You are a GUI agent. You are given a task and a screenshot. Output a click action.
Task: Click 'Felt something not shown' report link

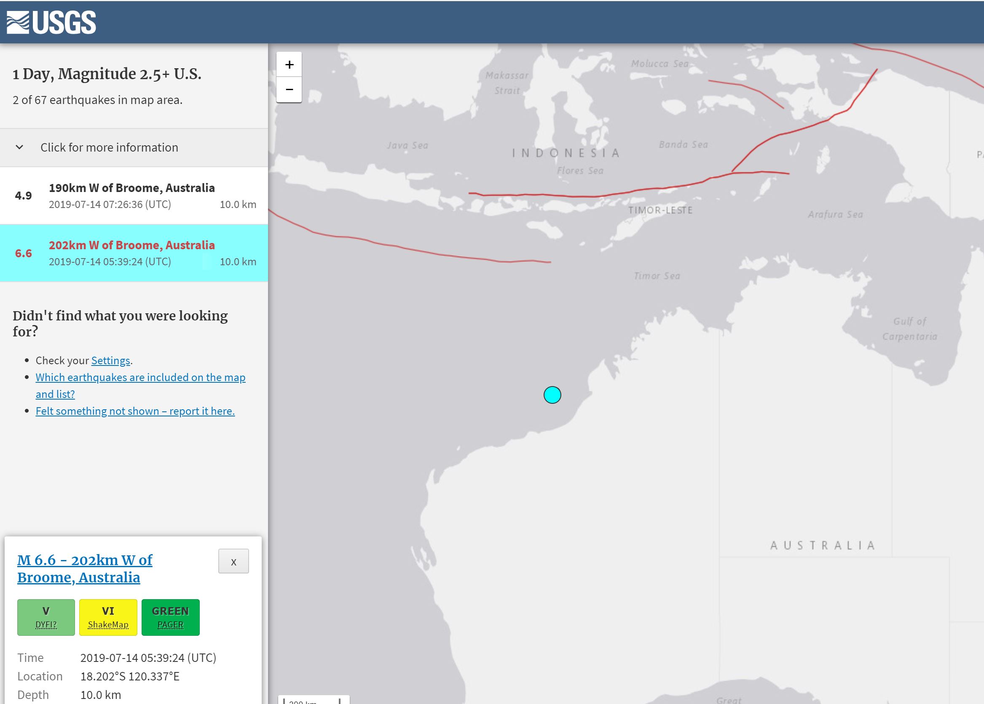pyautogui.click(x=135, y=411)
